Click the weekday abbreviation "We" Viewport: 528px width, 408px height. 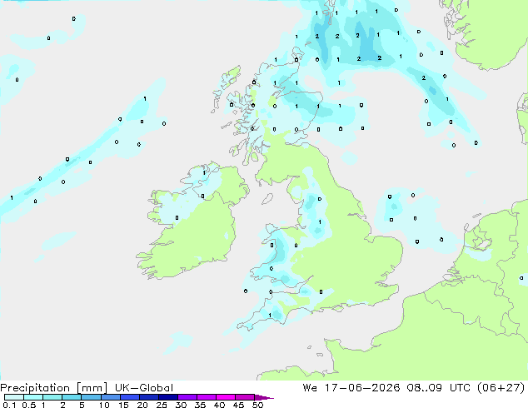coord(310,387)
